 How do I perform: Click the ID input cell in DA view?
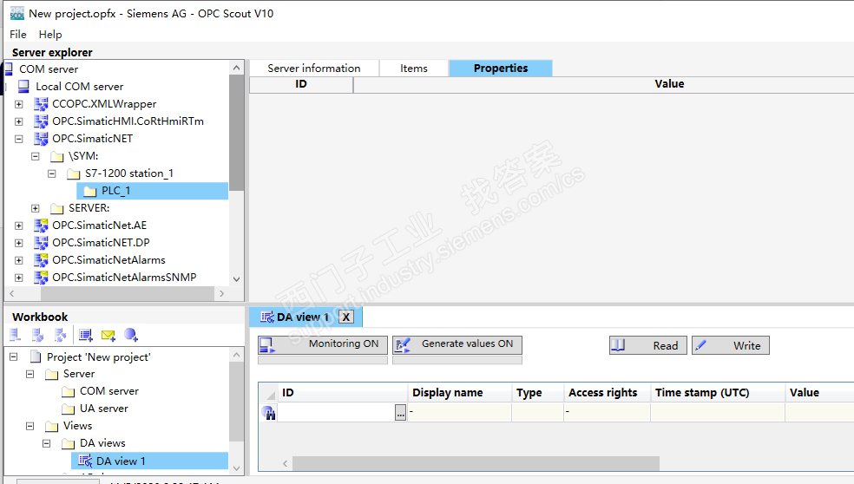point(336,413)
